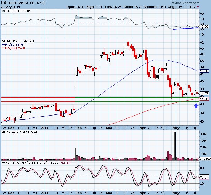Click the RSI(14) 40.05 indicator label
The width and height of the screenshot is (211, 195).
pos(18,11)
